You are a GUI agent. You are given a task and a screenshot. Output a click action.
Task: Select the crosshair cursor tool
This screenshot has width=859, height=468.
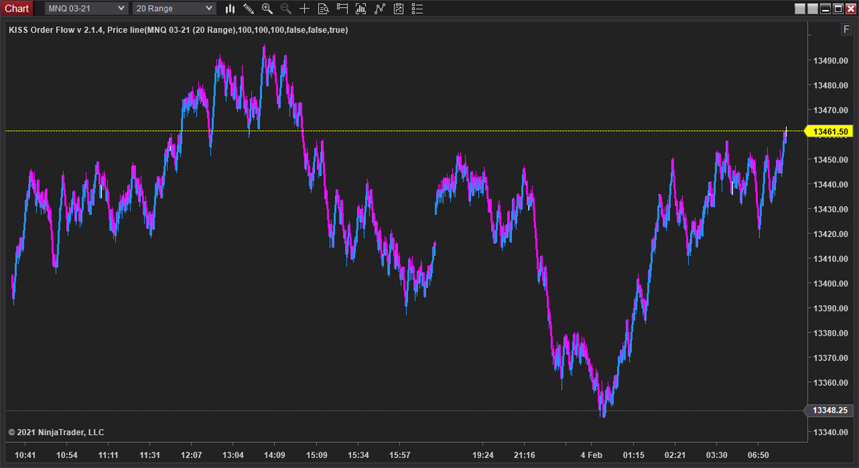coord(304,9)
